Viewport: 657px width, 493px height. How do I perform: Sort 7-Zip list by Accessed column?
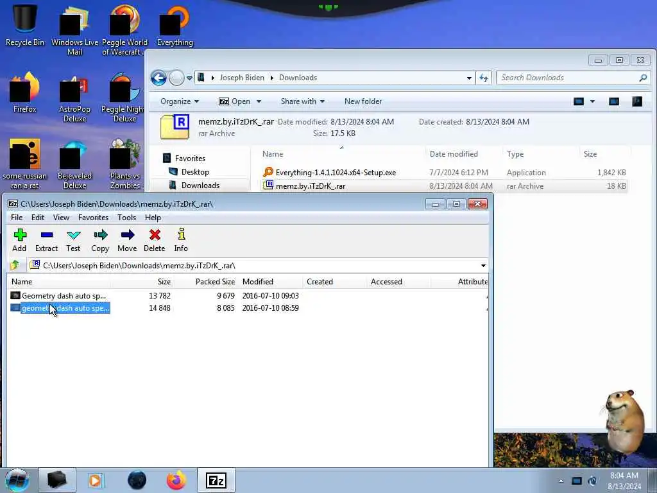point(398,282)
